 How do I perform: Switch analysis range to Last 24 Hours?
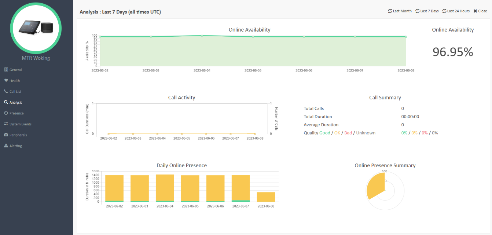pos(456,11)
